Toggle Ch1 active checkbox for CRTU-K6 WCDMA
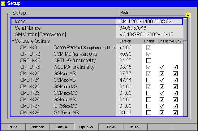This screenshot has height=131, width=198. pyautogui.click(x=162, y=67)
